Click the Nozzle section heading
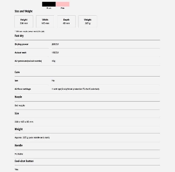The width and height of the screenshot is (175, 172). click(18, 97)
